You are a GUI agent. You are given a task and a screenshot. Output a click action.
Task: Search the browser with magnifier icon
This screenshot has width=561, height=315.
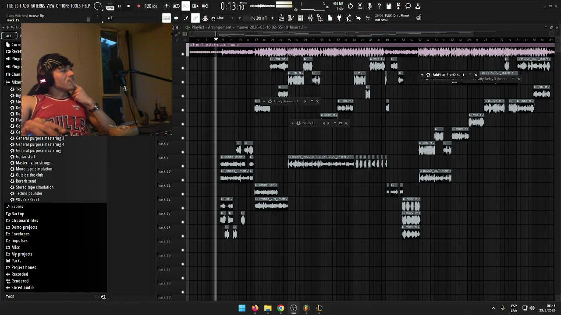[103, 297]
